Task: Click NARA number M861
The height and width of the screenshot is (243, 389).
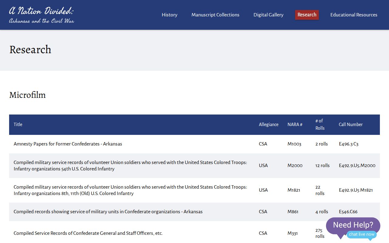Action: coord(292,212)
